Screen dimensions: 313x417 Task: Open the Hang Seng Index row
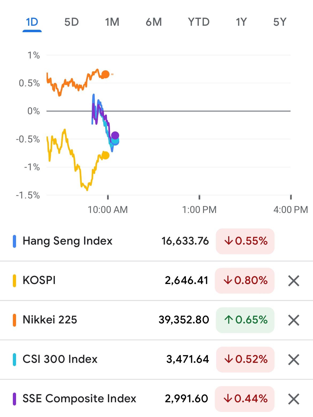pos(156,241)
